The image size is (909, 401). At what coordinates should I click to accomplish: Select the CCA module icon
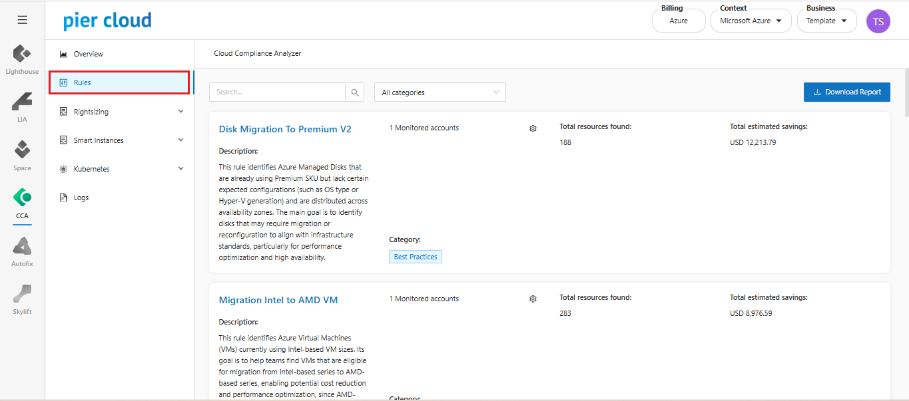[22, 198]
